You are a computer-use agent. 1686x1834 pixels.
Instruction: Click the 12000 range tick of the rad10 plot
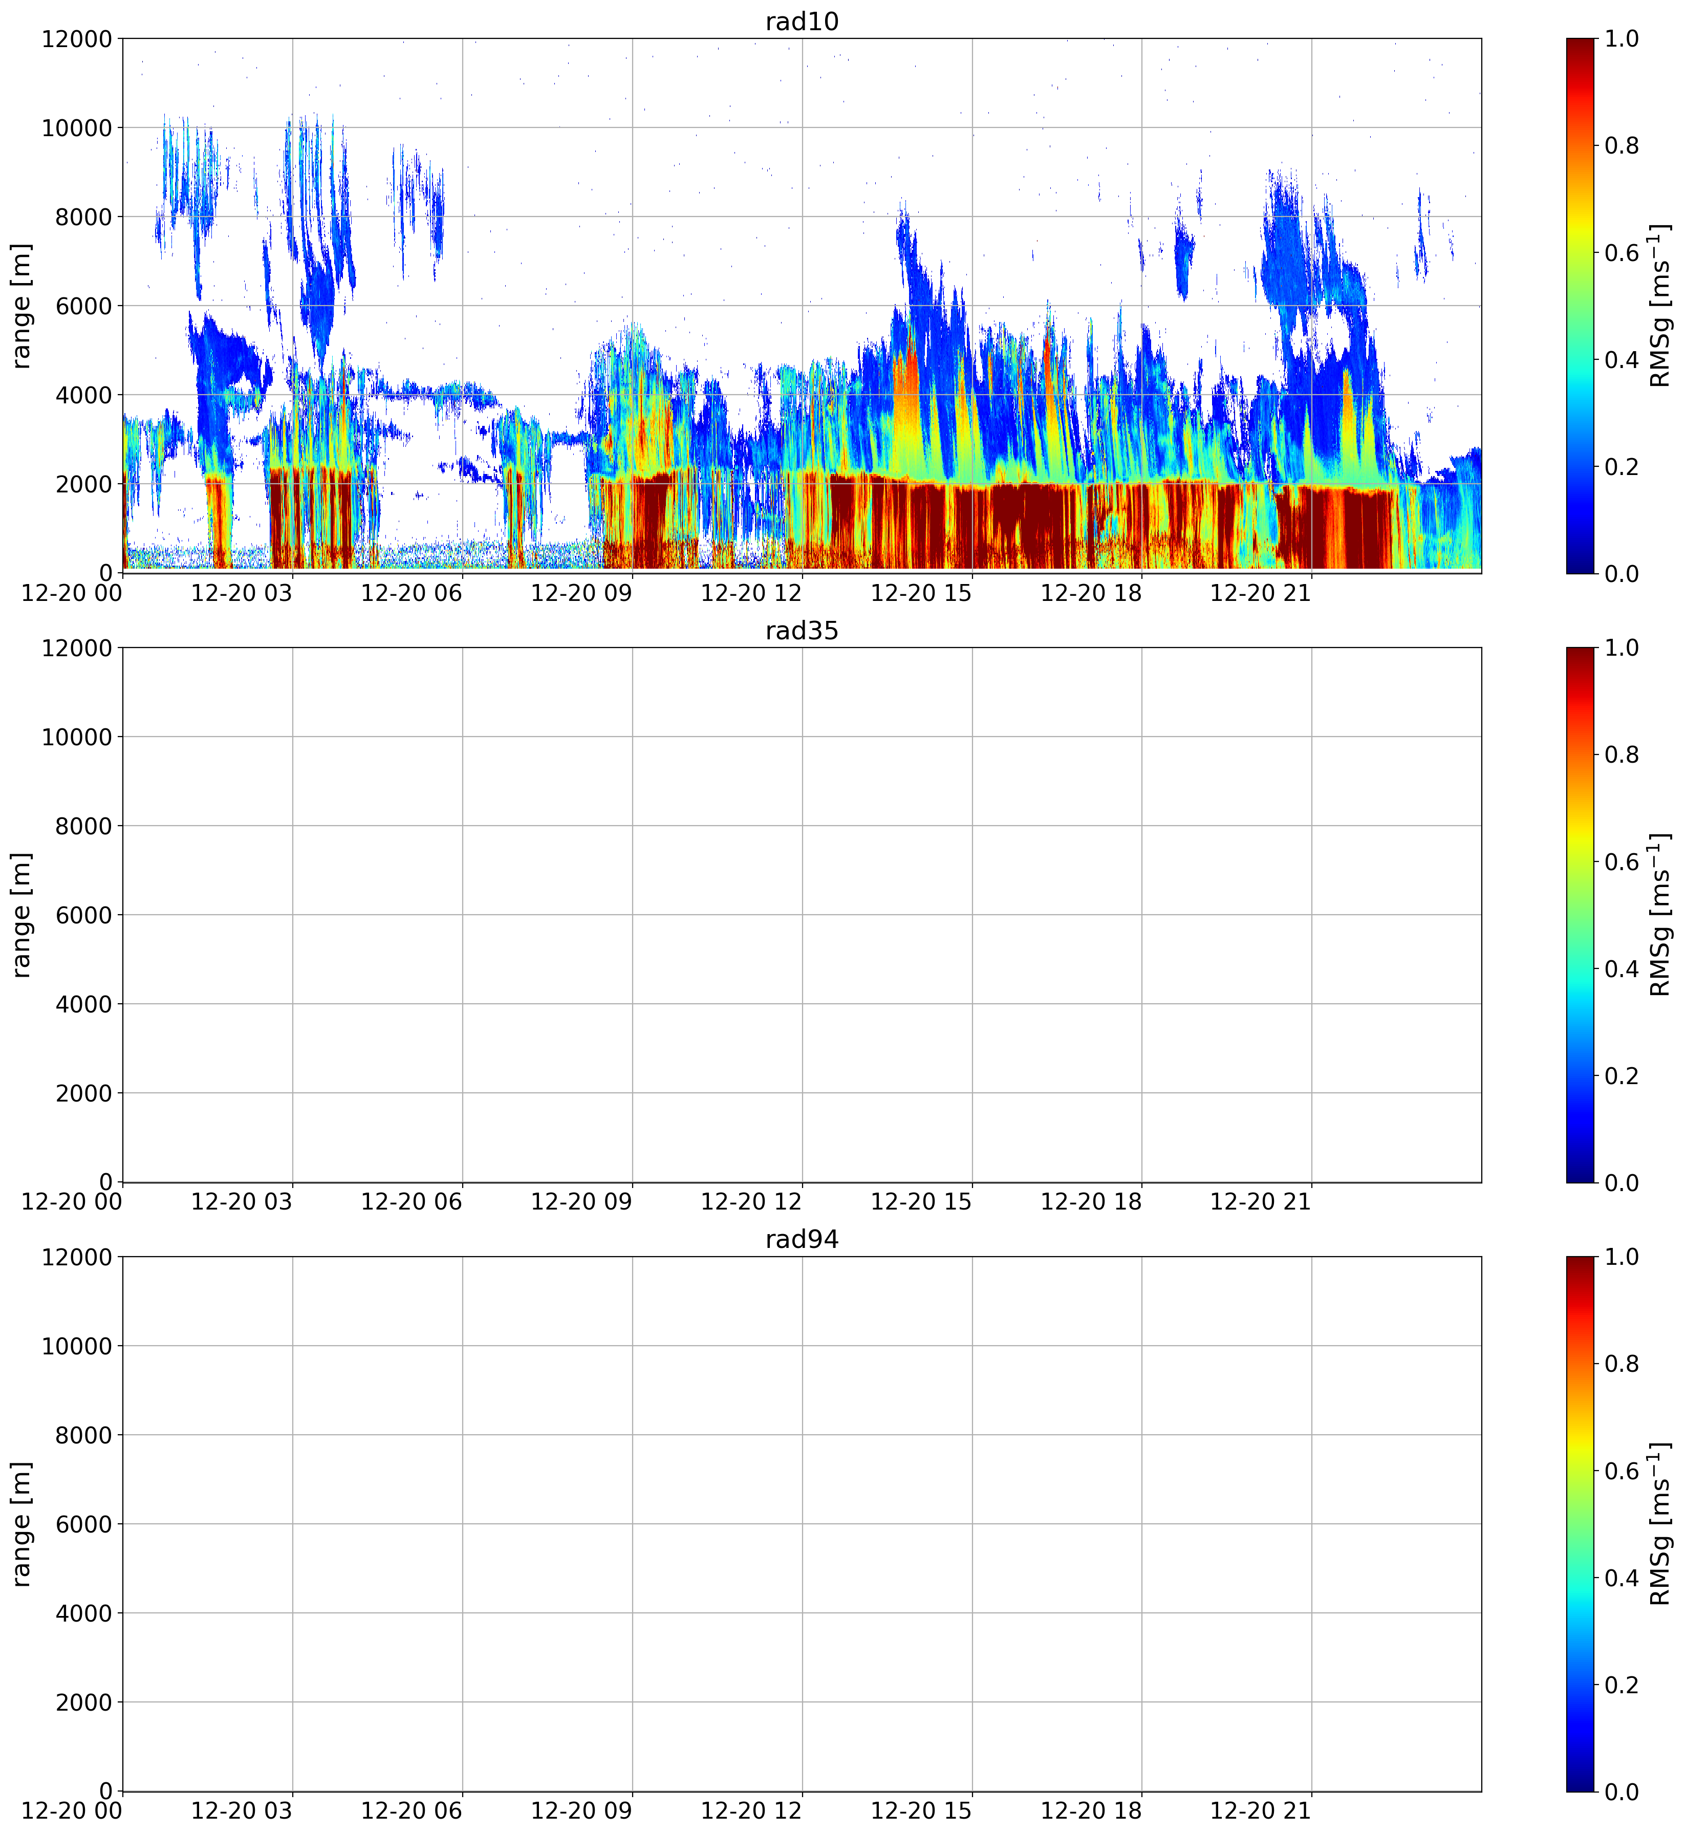click(77, 38)
